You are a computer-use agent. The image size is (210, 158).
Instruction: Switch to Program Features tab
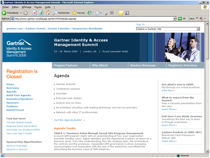pyautogui.click(x=71, y=65)
